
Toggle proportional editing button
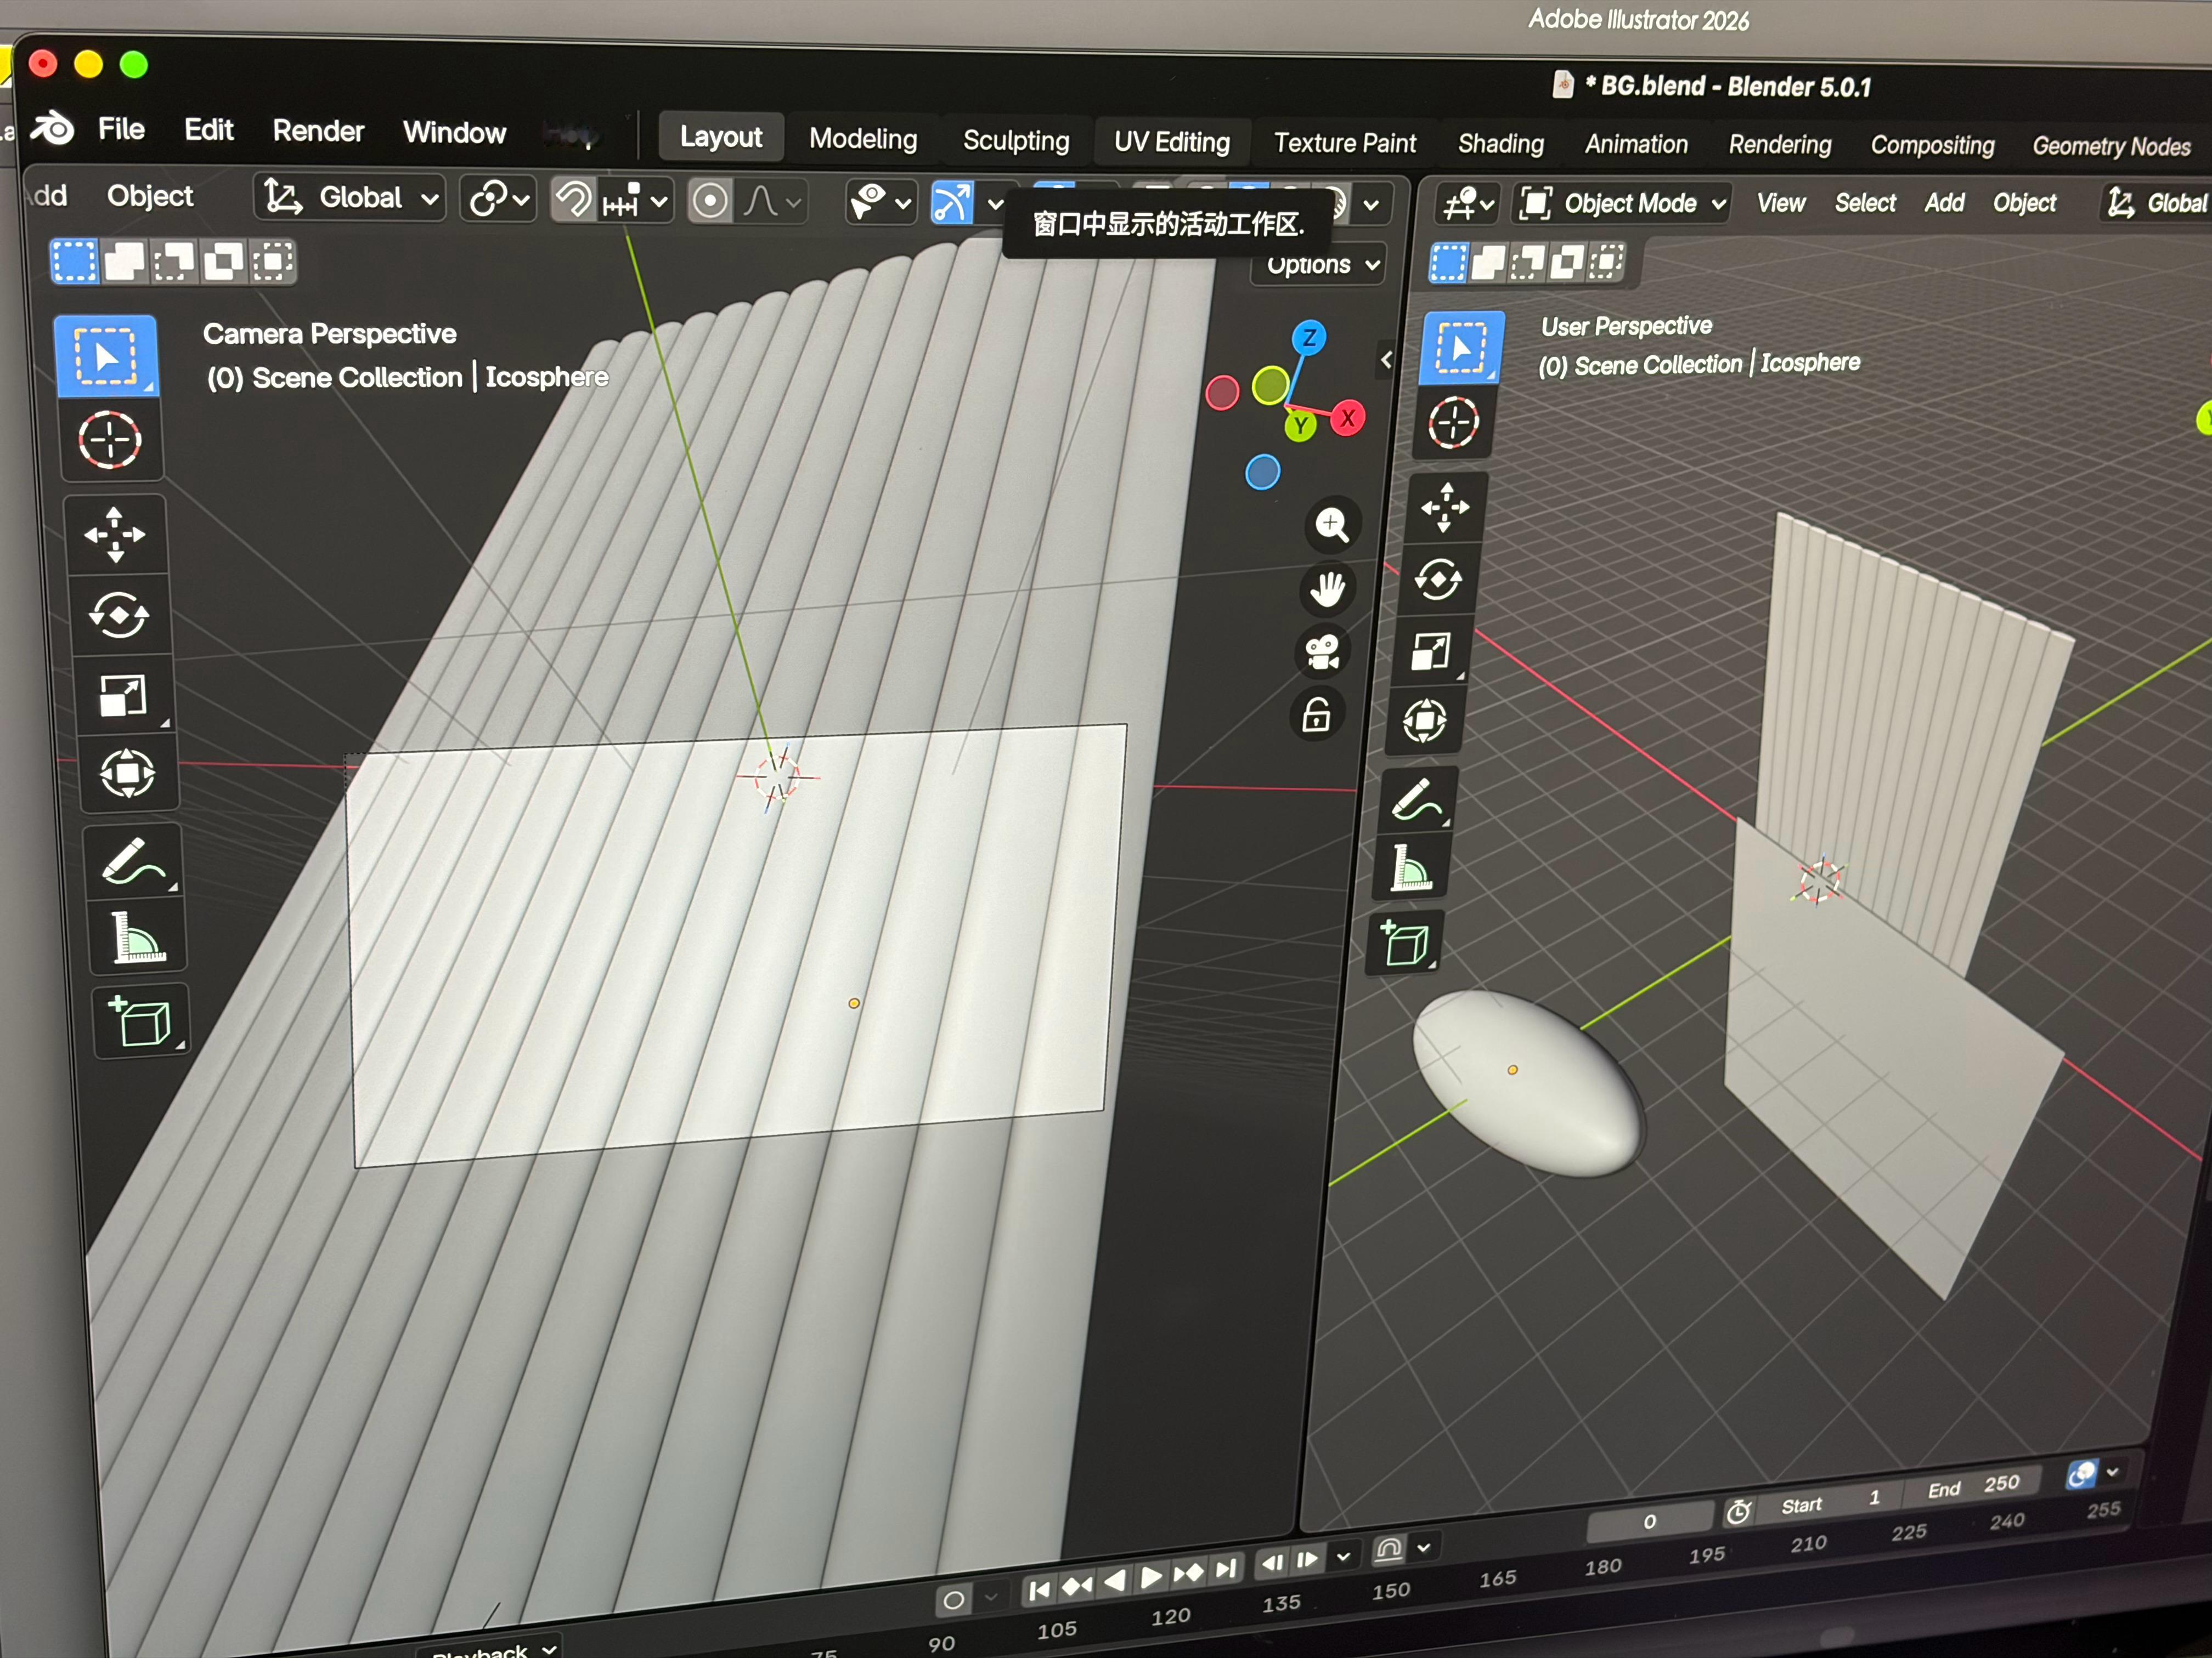tap(710, 201)
